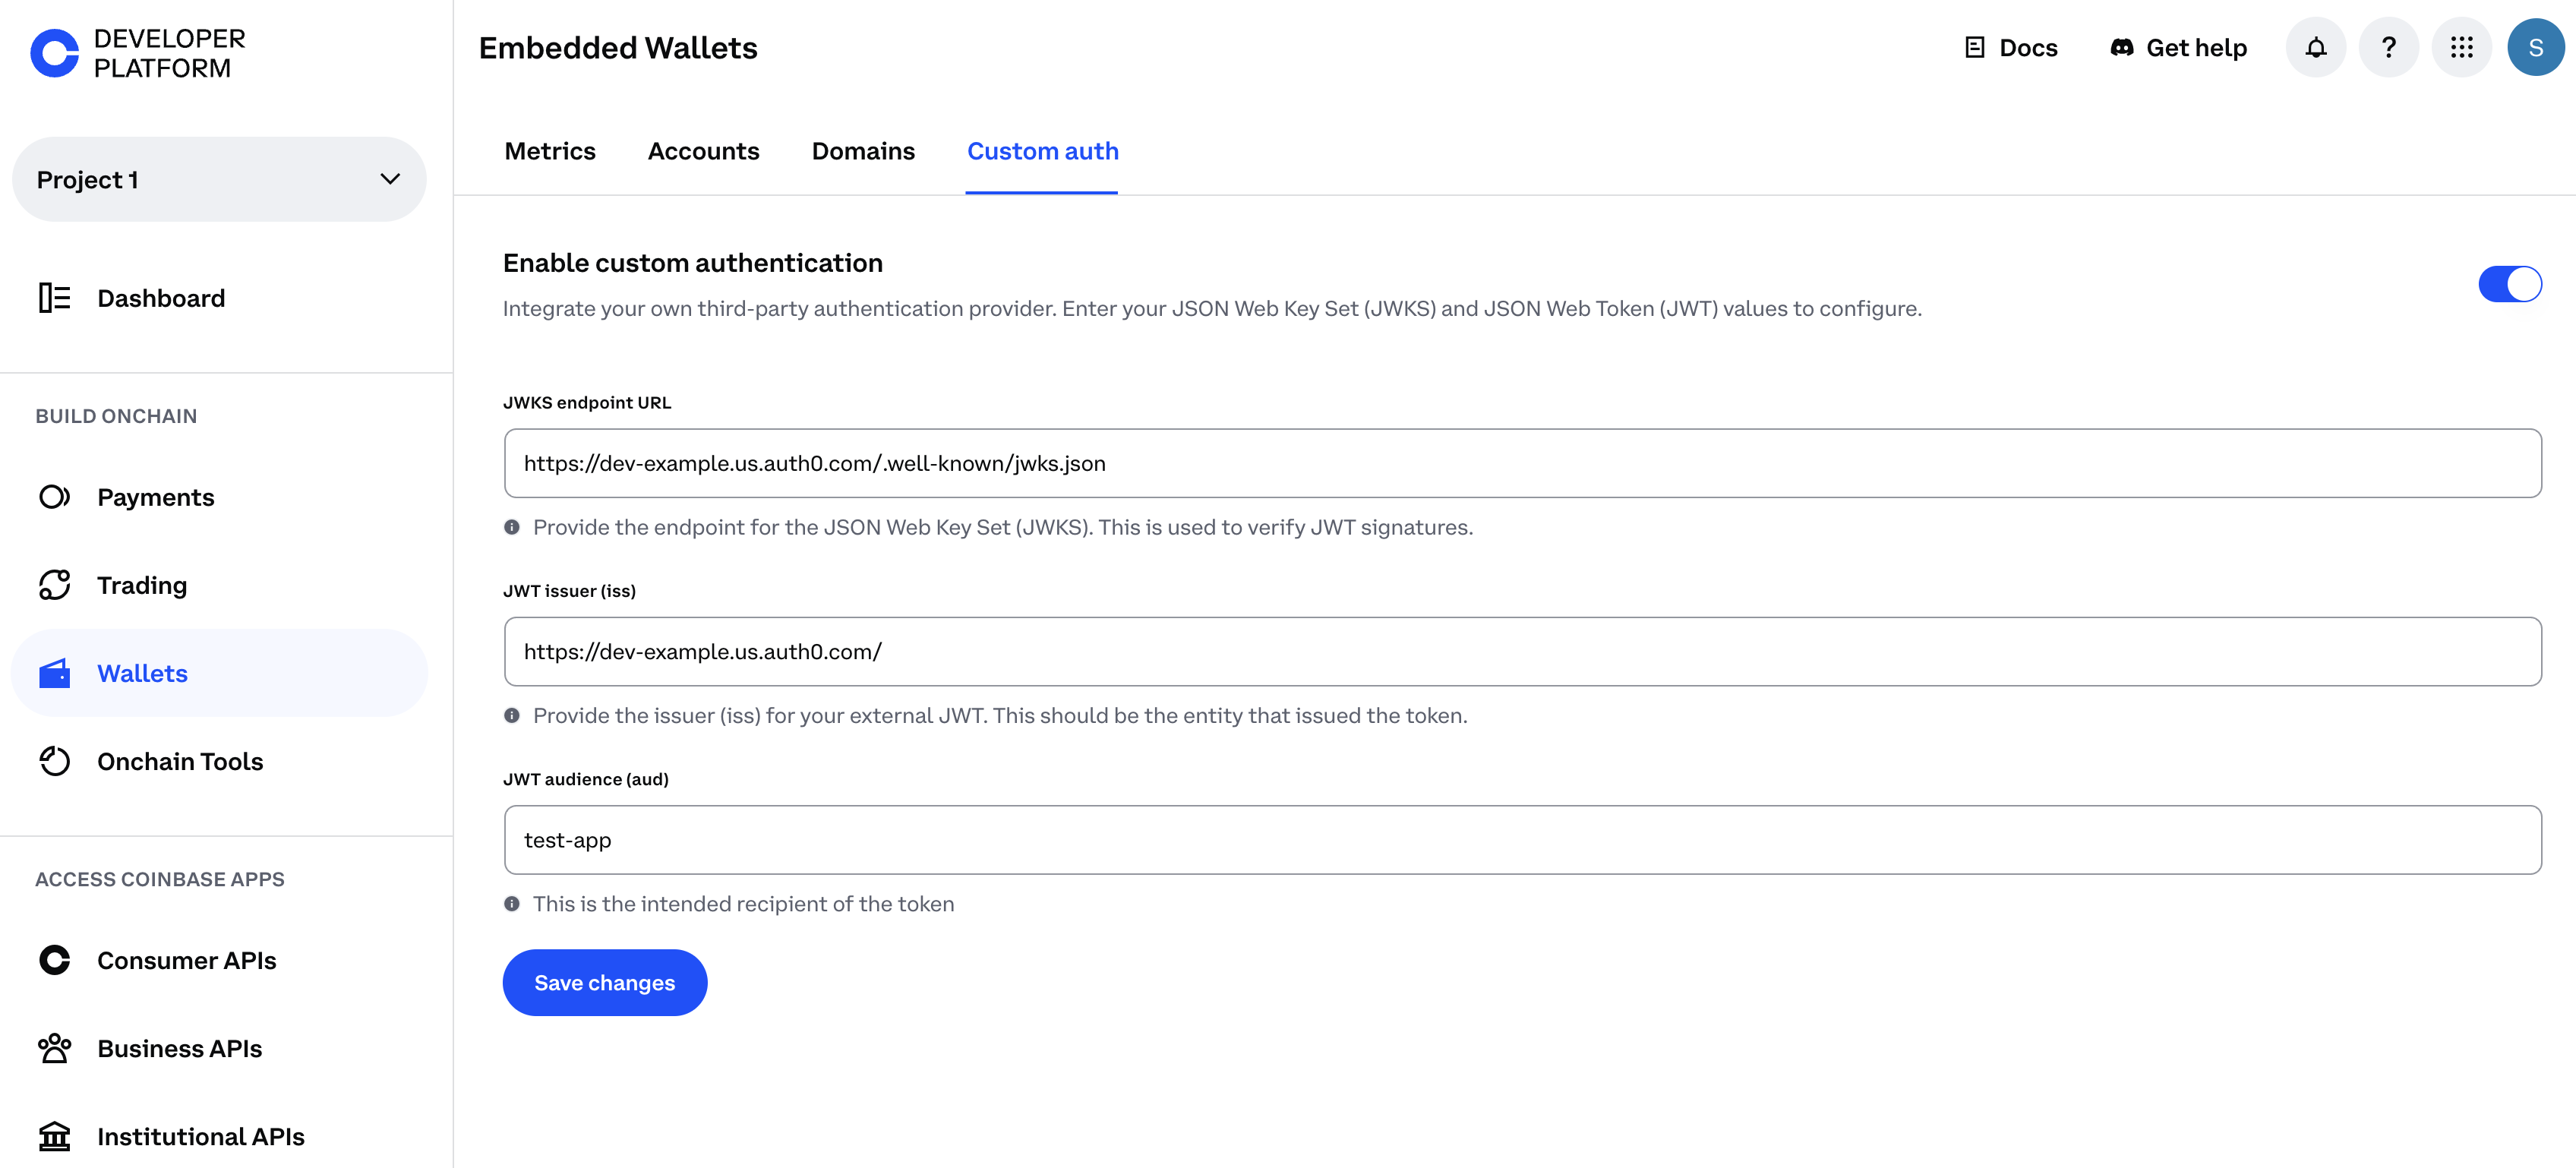
Task: Select the Institutional APIs bank icon
Action: 54,1136
